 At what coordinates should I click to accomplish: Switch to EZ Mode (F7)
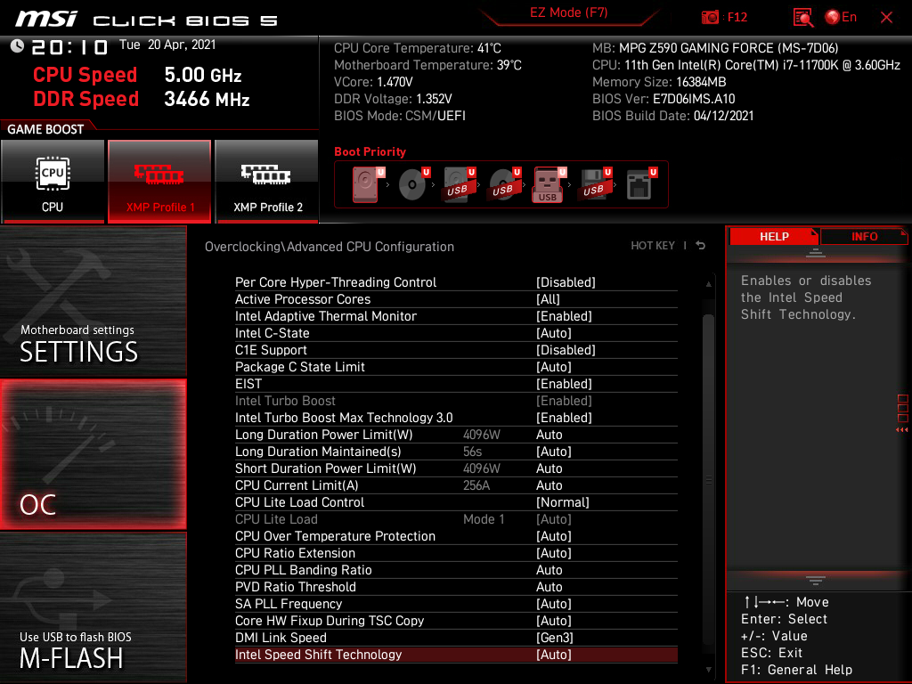(568, 12)
